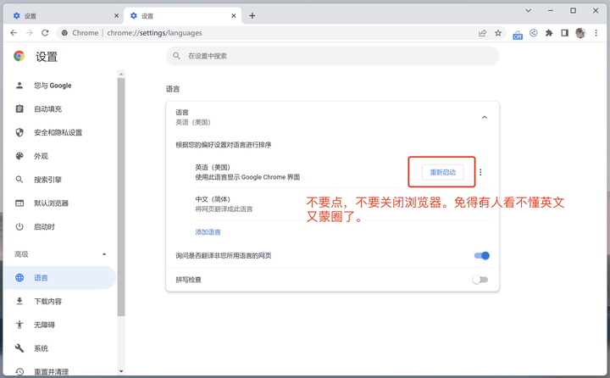Close the second 设置 tab
This screenshot has height=378, width=610.
(234, 16)
